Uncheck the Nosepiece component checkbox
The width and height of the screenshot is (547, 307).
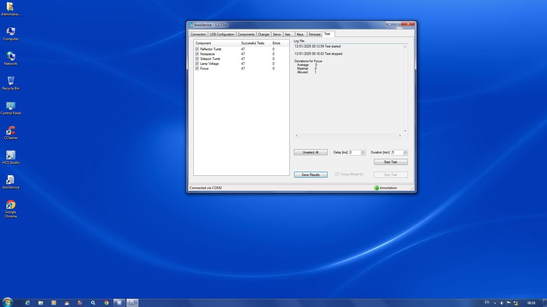click(x=197, y=54)
